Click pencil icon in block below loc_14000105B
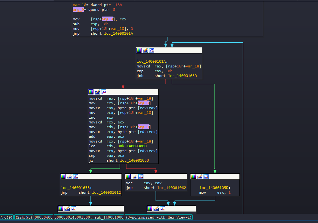The width and height of the screenshot is (318, 223). click(x=67, y=209)
